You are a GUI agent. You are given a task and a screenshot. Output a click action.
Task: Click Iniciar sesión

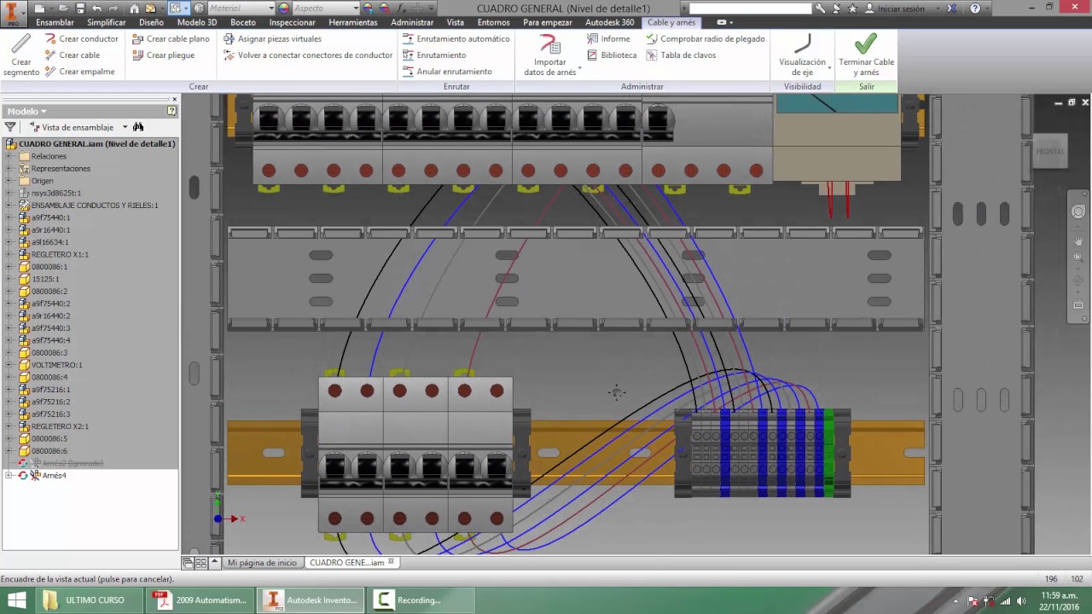[901, 9]
